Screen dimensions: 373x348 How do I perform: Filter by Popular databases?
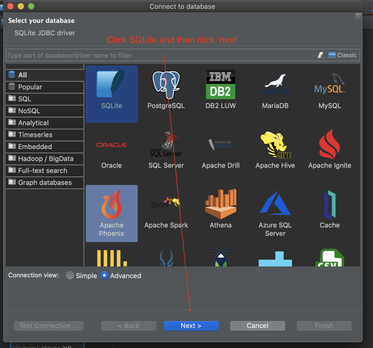(45, 87)
